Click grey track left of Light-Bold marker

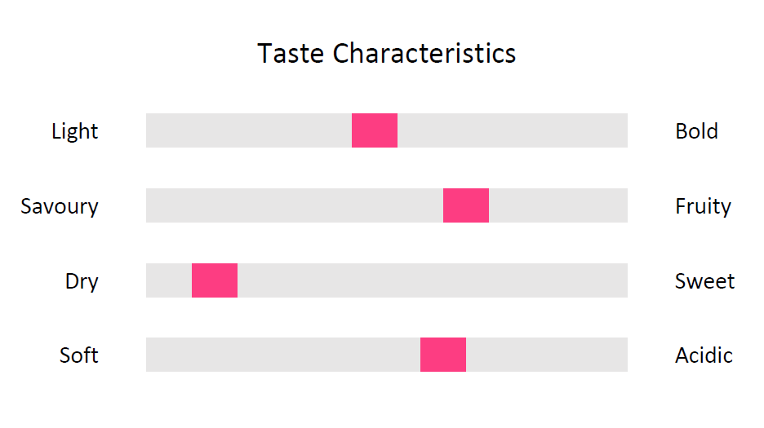click(249, 130)
